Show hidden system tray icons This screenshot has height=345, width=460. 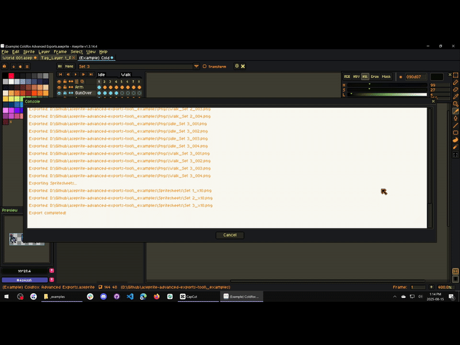395,297
